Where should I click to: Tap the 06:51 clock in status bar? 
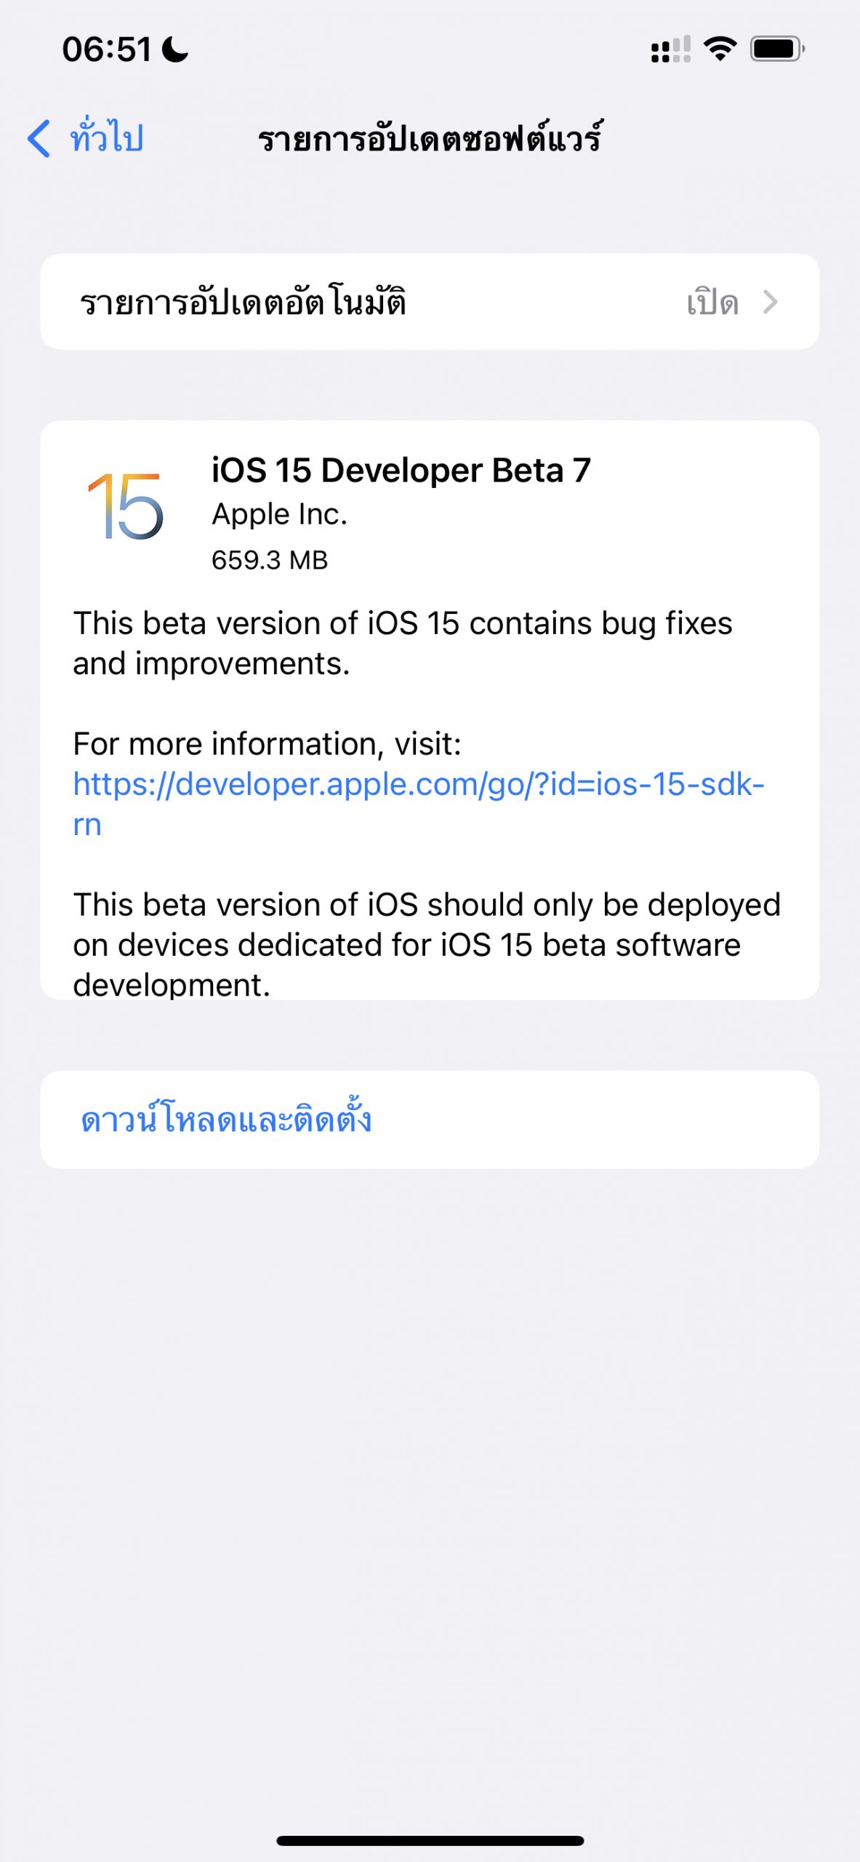coord(107,50)
